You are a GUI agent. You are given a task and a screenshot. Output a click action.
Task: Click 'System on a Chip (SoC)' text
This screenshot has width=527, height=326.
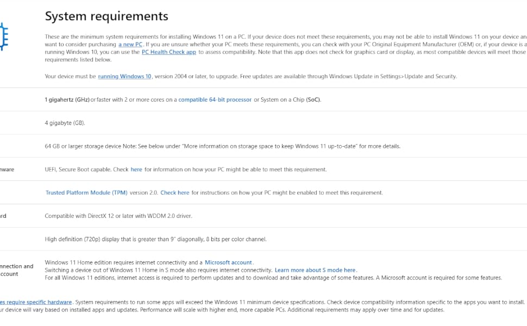click(291, 99)
